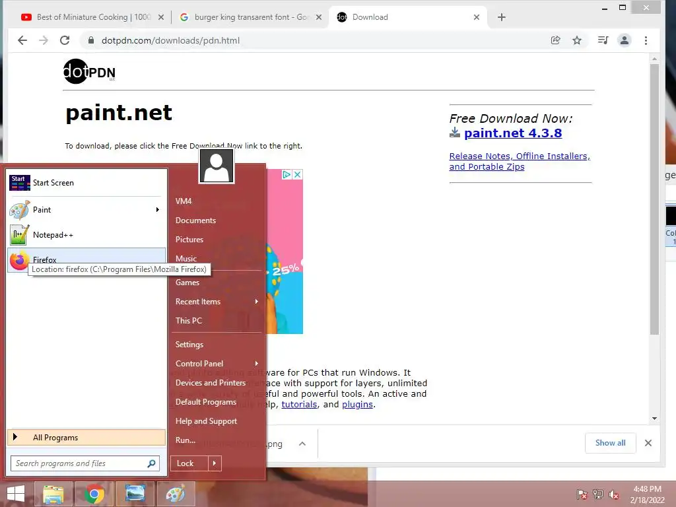676x507 pixels.
Task: Switch to Chrome on taskbar
Action: pos(94,494)
